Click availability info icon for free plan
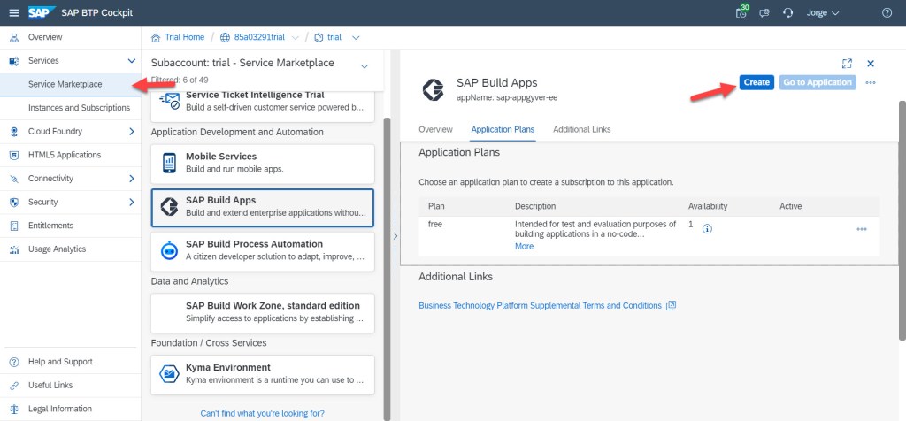 pyautogui.click(x=707, y=228)
